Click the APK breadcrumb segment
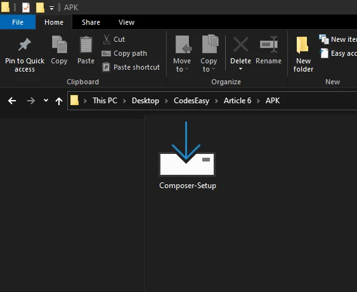 [x=273, y=101]
